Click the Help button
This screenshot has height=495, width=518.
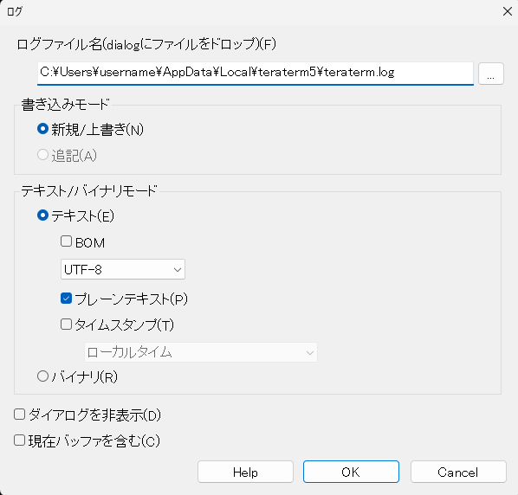pos(245,472)
